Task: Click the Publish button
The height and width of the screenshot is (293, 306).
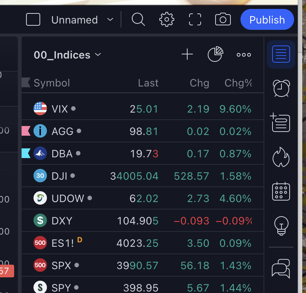Action: tap(267, 19)
